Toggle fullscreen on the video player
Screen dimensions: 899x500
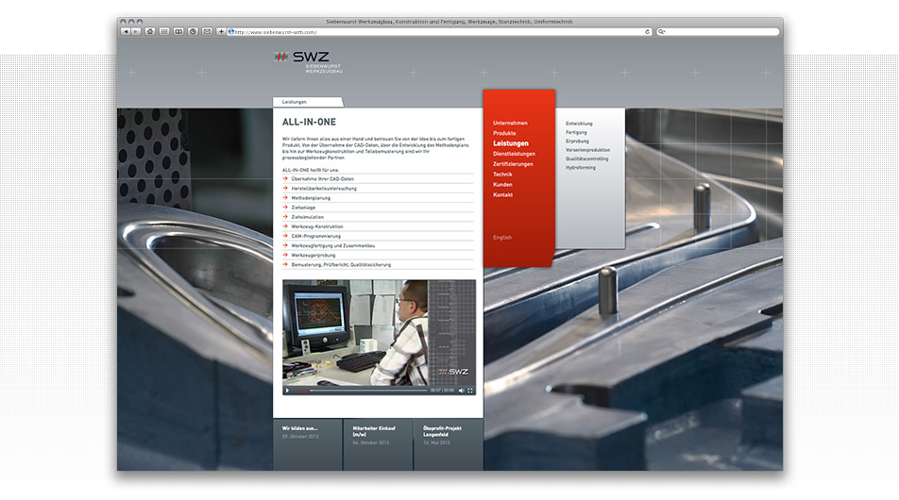pos(470,390)
